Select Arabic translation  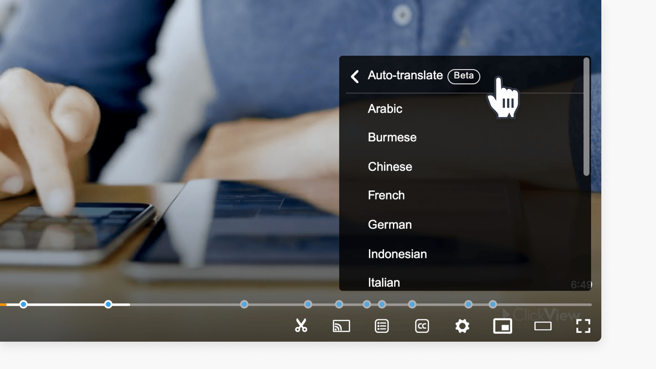465,109
